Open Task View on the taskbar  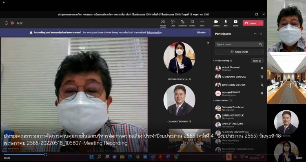(107, 157)
